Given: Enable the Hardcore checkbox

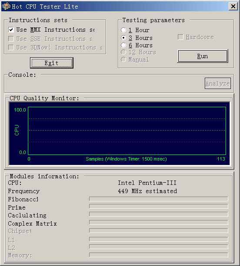Looking at the screenshot, I should pos(180,37).
